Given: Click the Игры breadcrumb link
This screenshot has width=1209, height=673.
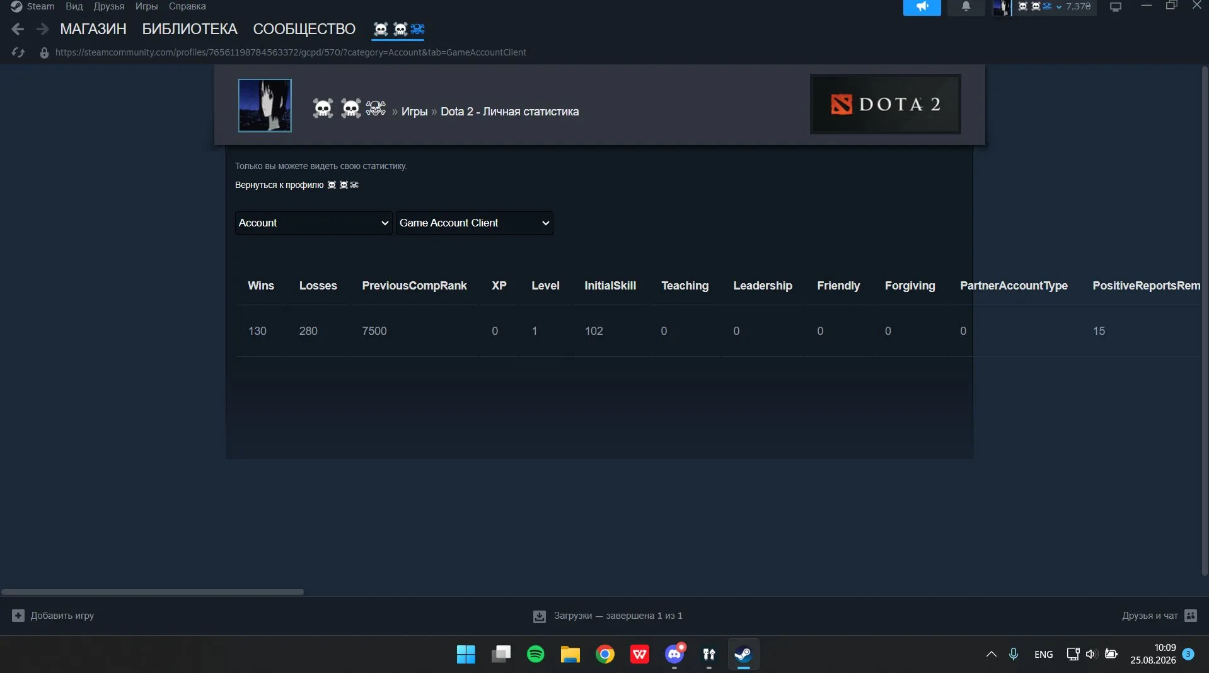Looking at the screenshot, I should pos(414,112).
